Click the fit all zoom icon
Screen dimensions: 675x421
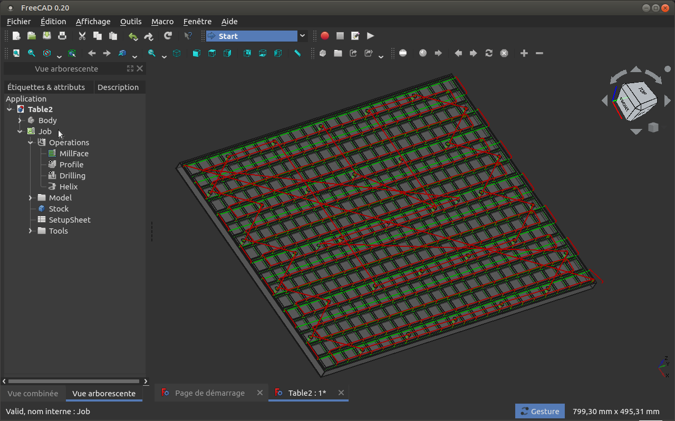[16, 53]
